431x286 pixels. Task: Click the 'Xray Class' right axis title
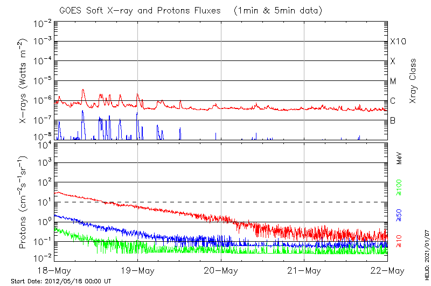[413, 81]
